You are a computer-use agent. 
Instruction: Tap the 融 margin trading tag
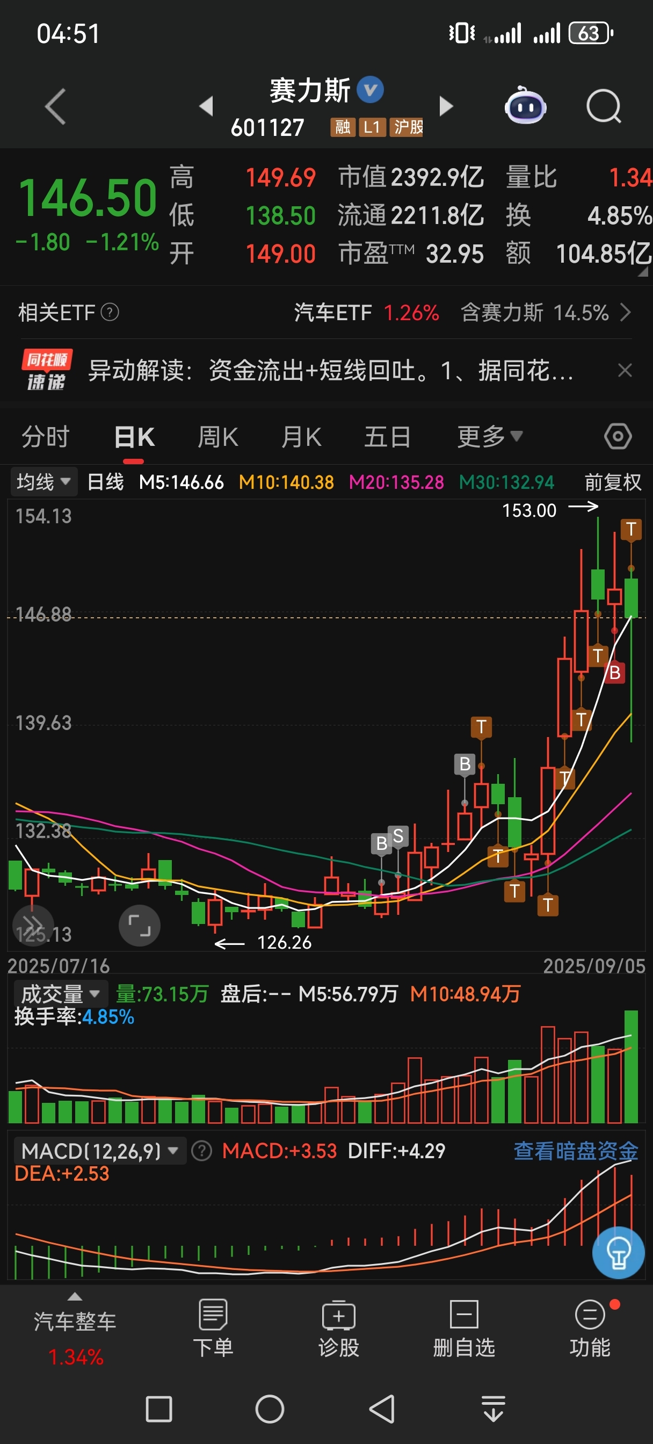[343, 127]
